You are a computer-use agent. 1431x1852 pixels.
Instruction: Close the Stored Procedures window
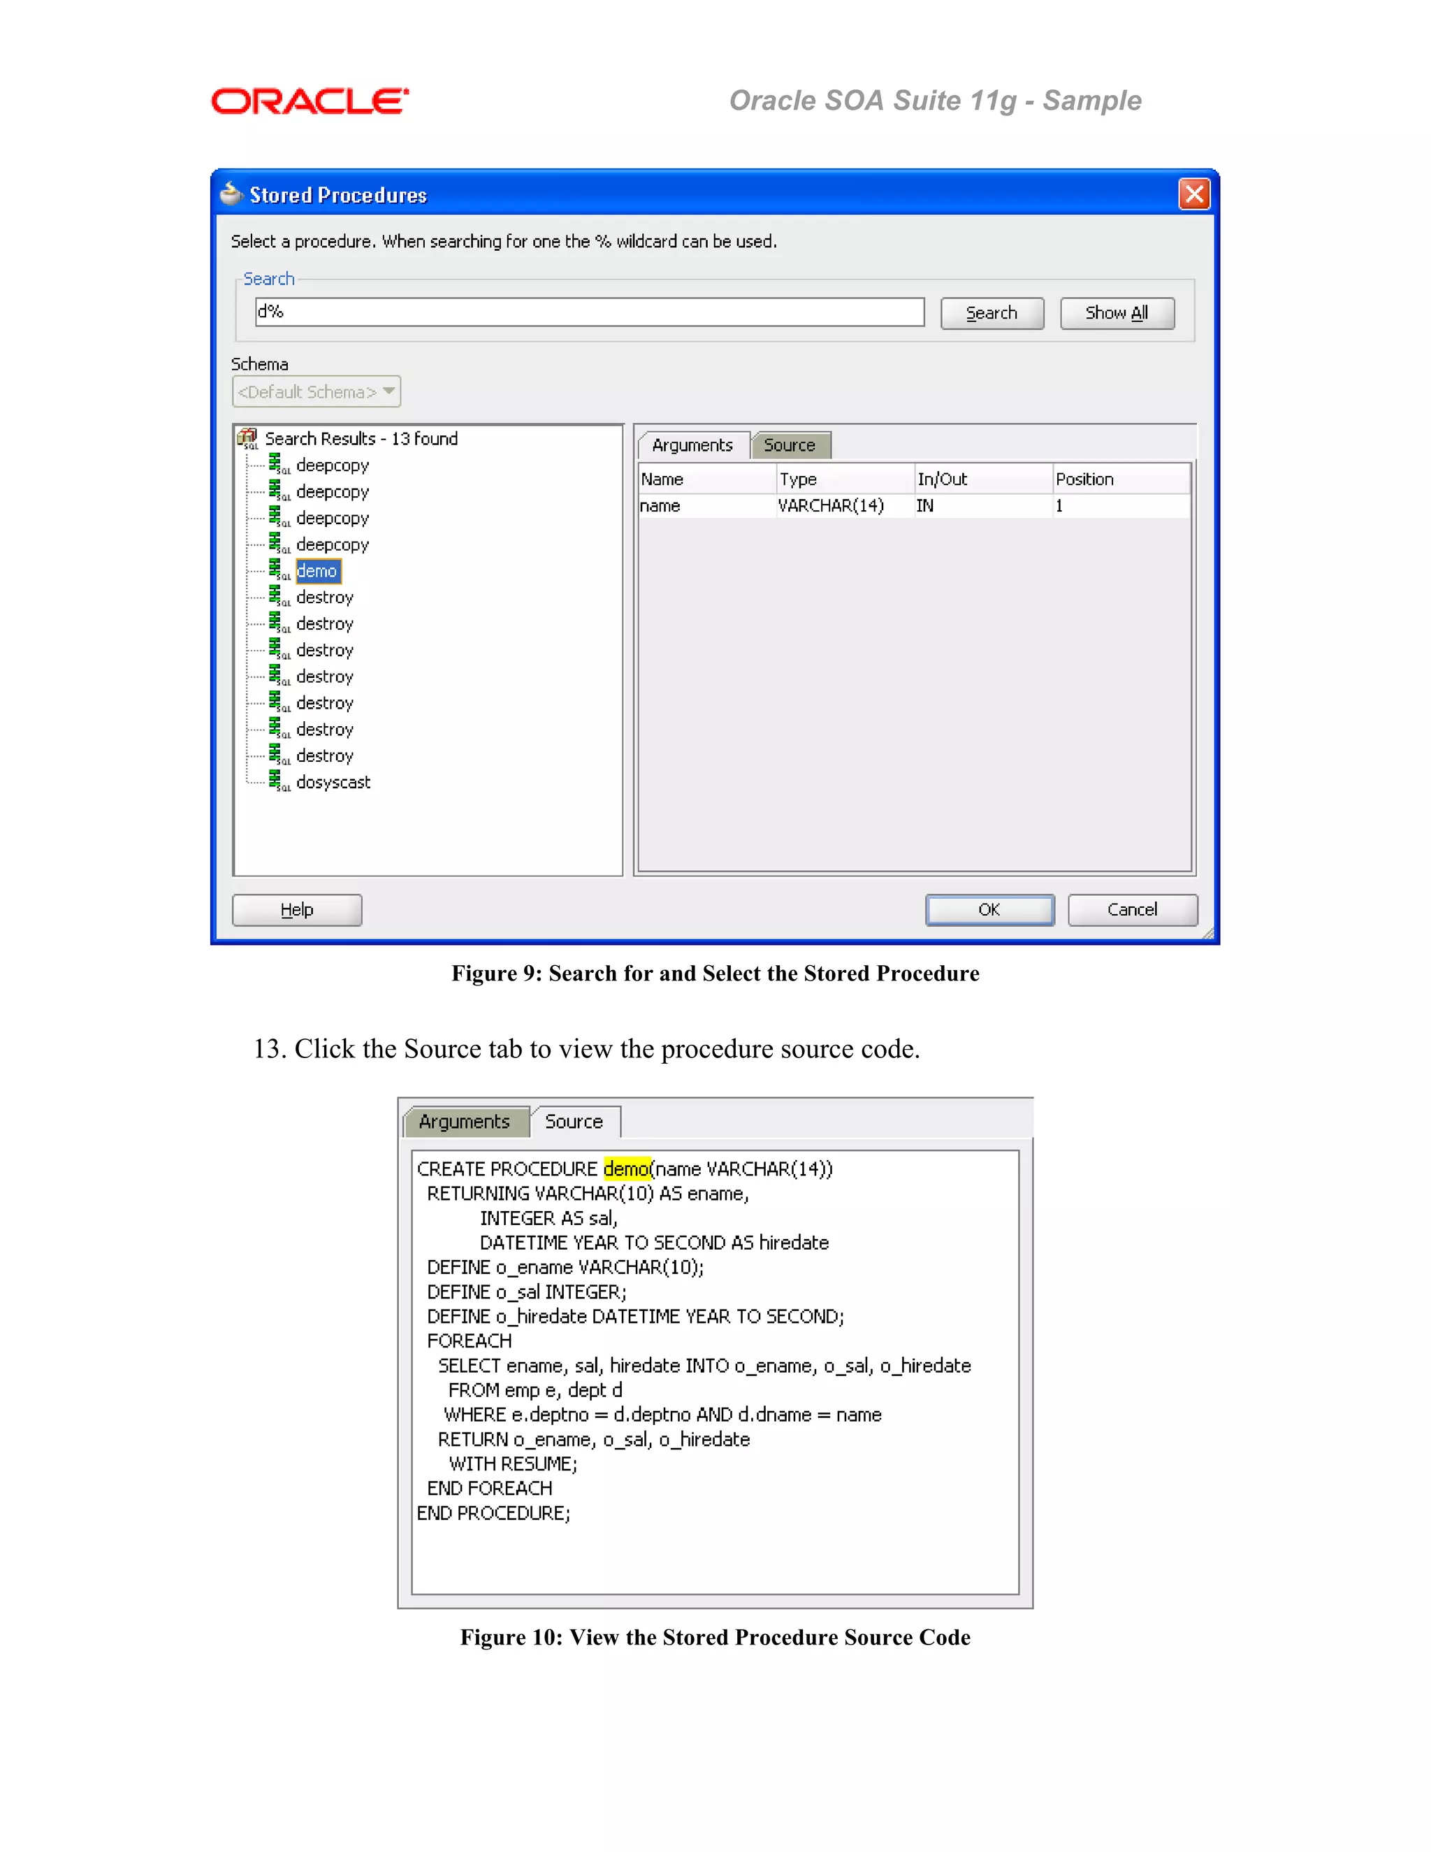1194,194
